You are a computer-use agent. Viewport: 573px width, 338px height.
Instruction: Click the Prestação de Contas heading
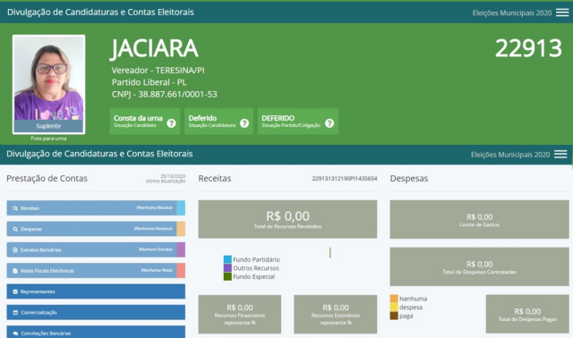pos(47,179)
